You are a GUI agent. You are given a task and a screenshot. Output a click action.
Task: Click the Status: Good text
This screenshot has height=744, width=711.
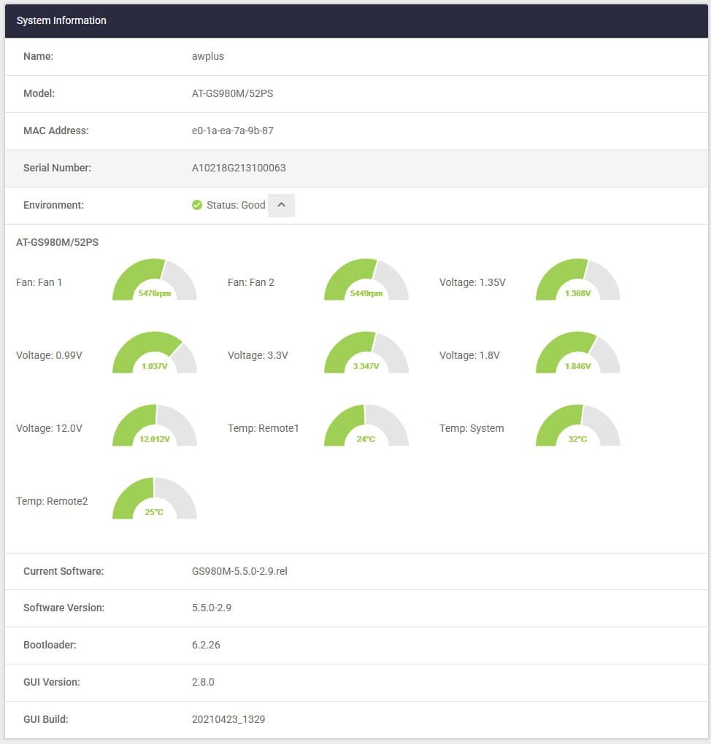tap(236, 205)
